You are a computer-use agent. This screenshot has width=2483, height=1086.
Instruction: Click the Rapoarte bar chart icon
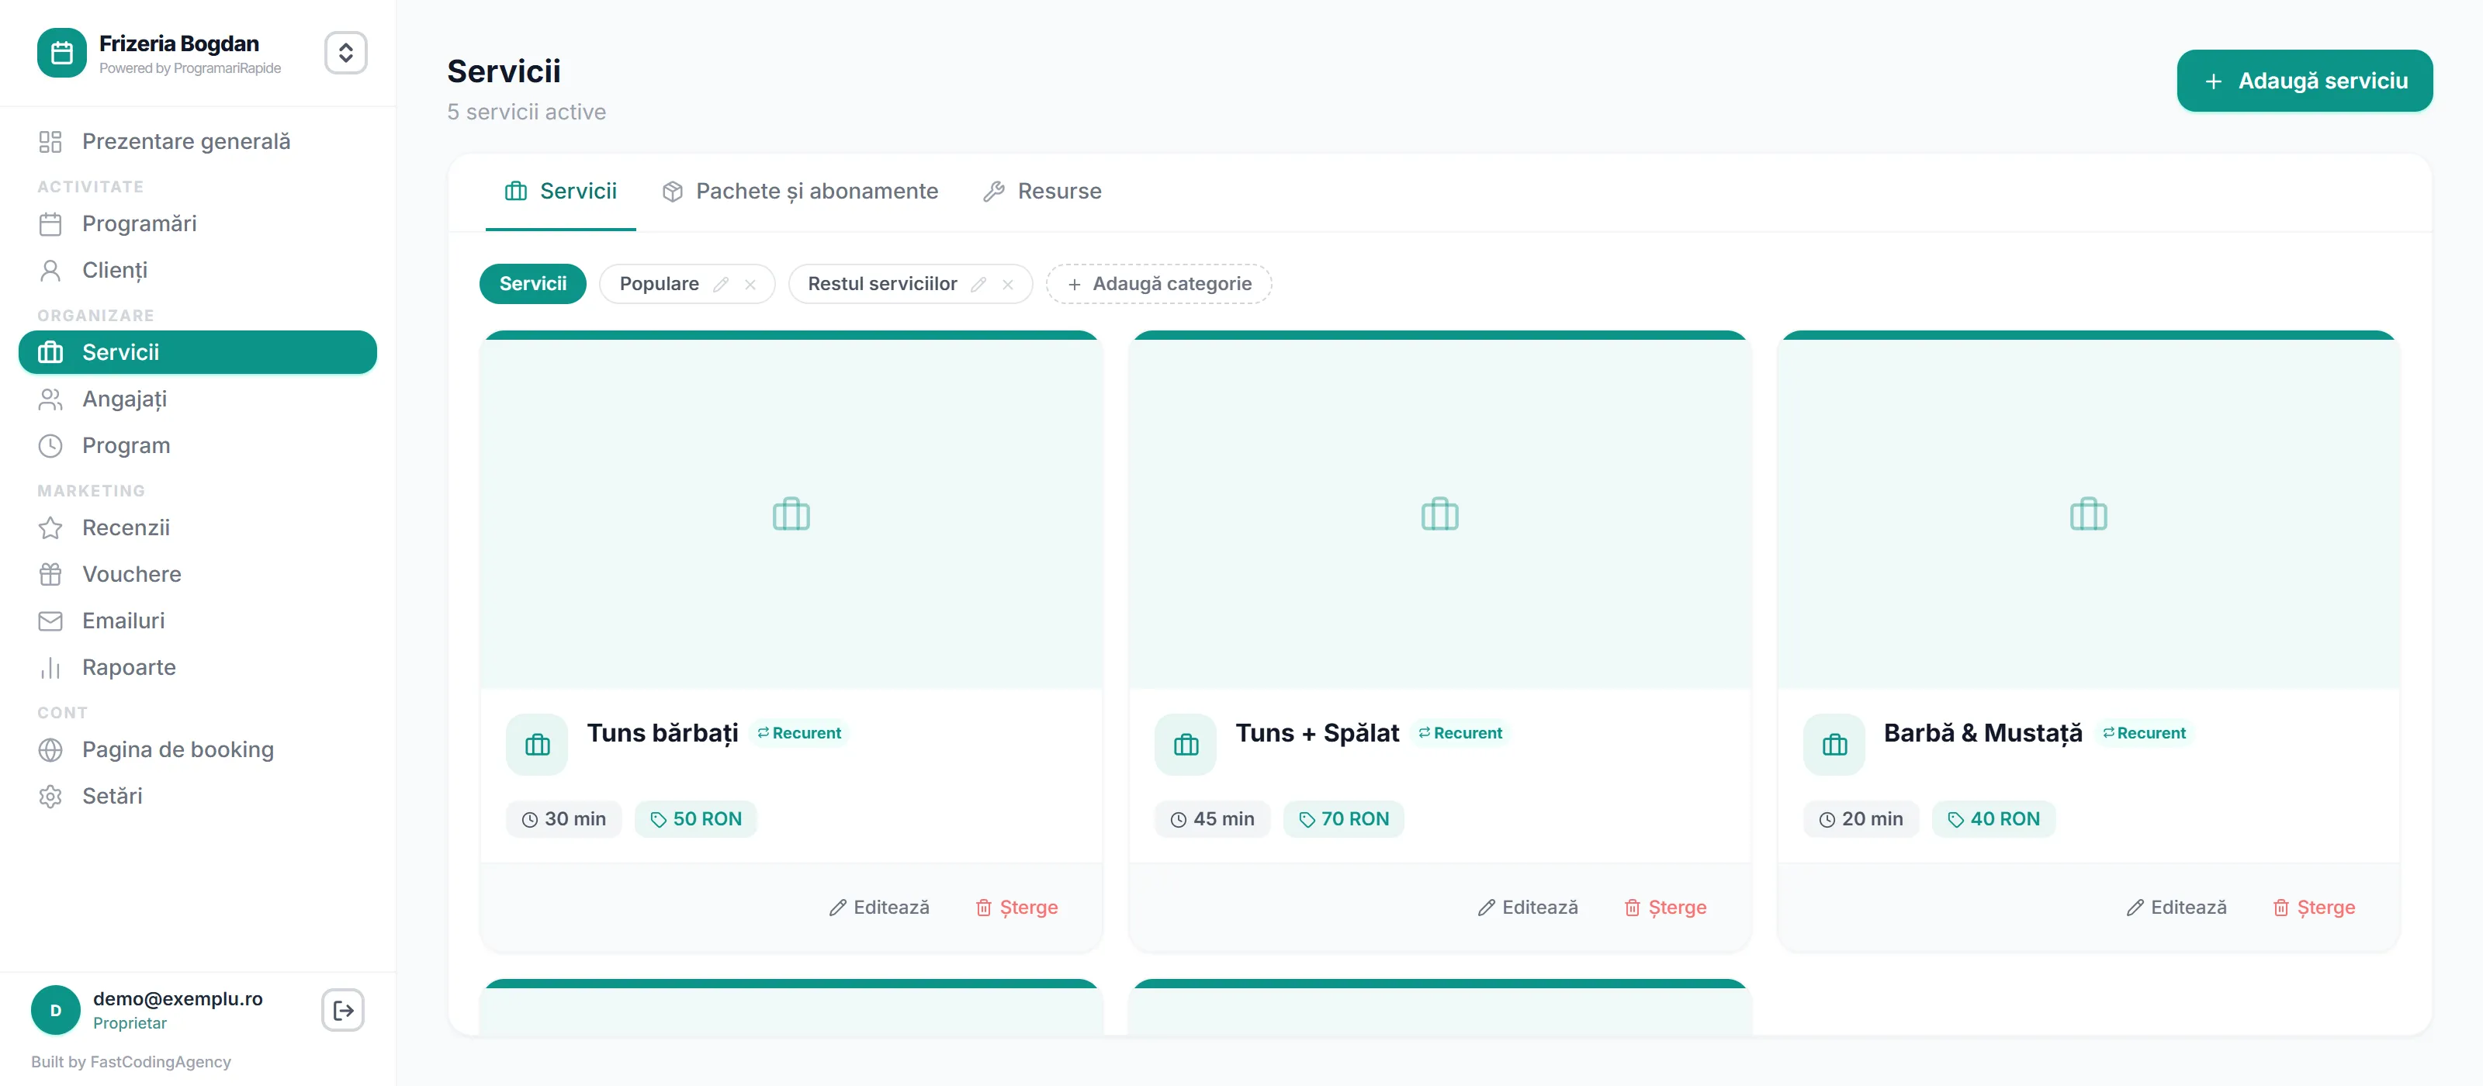tap(50, 667)
